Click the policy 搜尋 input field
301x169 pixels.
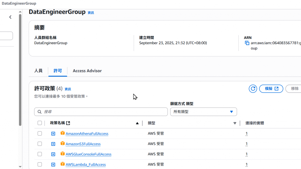click(x=101, y=112)
